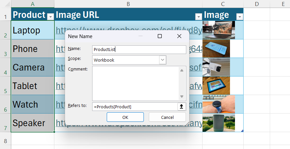The height and width of the screenshot is (149, 290).
Task: Select row 5 header
Action: coord(6,85)
